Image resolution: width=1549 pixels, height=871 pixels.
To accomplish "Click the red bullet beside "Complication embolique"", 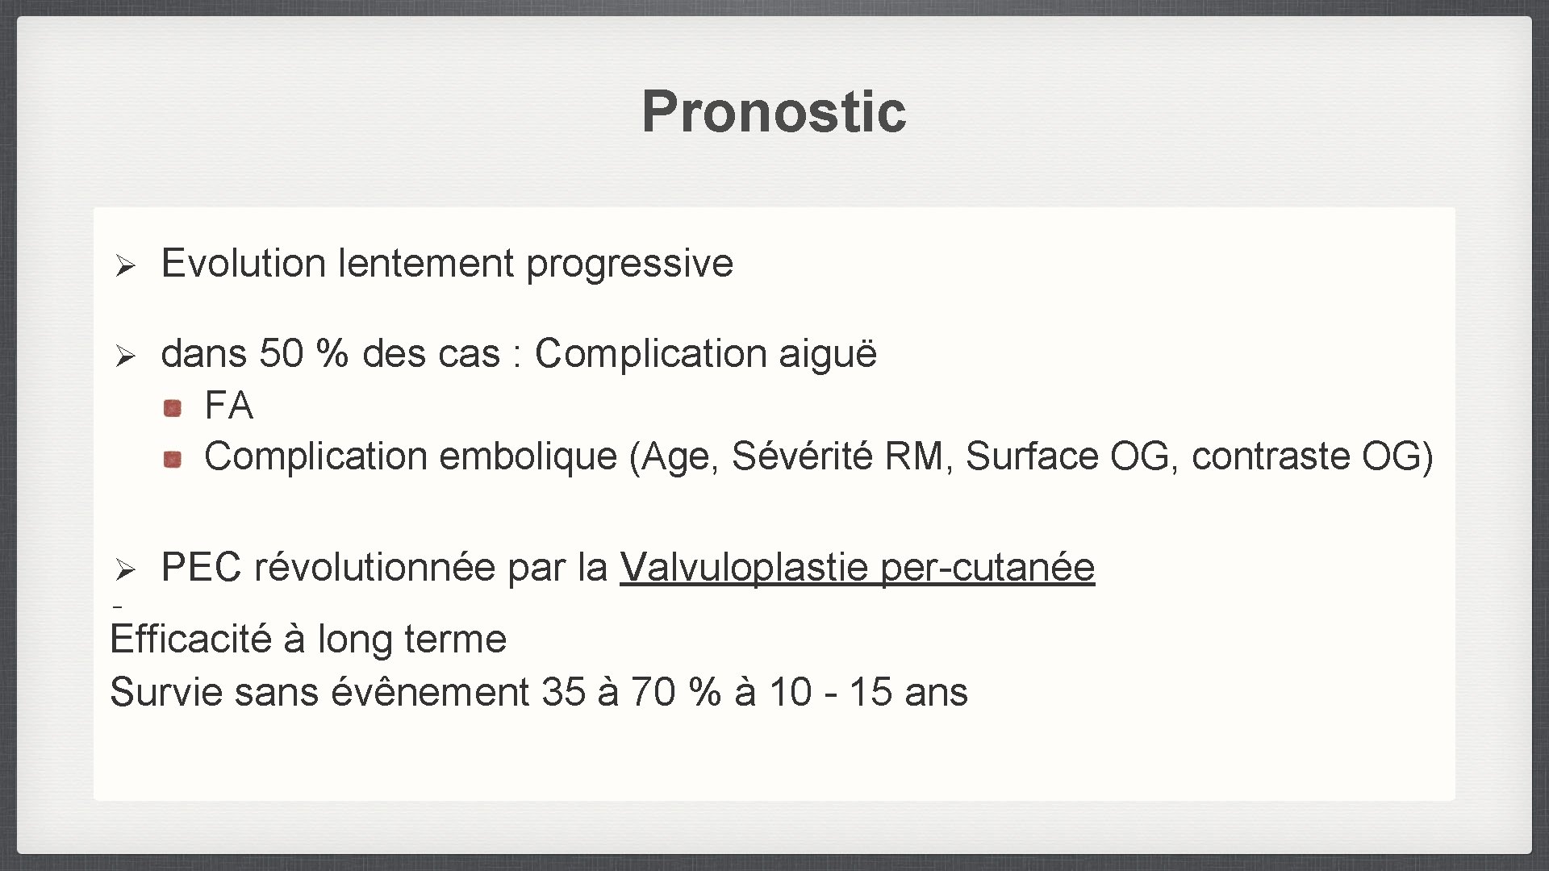I will click(x=172, y=459).
